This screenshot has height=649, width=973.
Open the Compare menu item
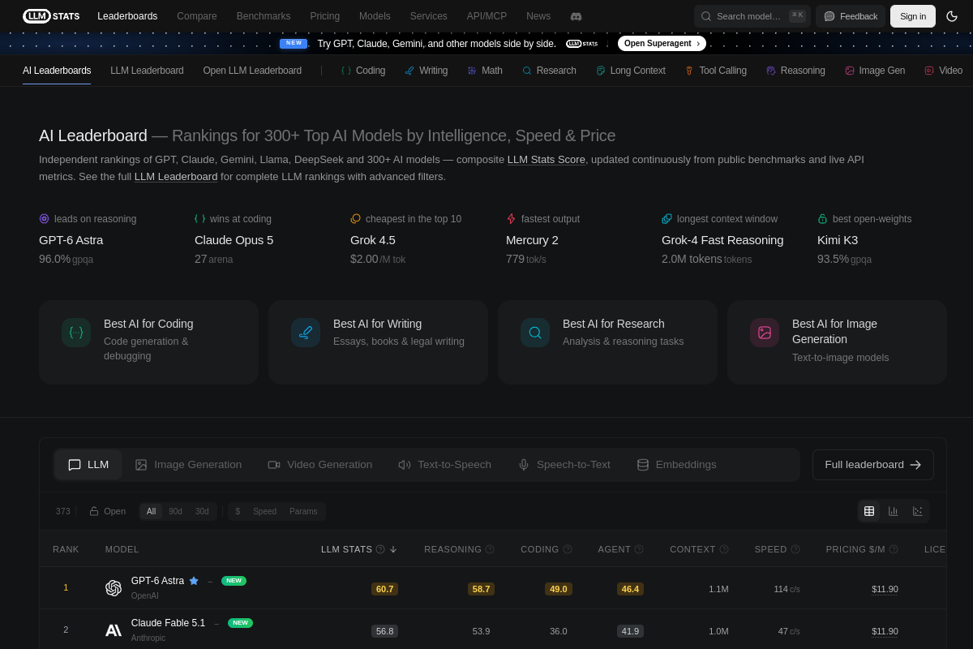pyautogui.click(x=197, y=16)
